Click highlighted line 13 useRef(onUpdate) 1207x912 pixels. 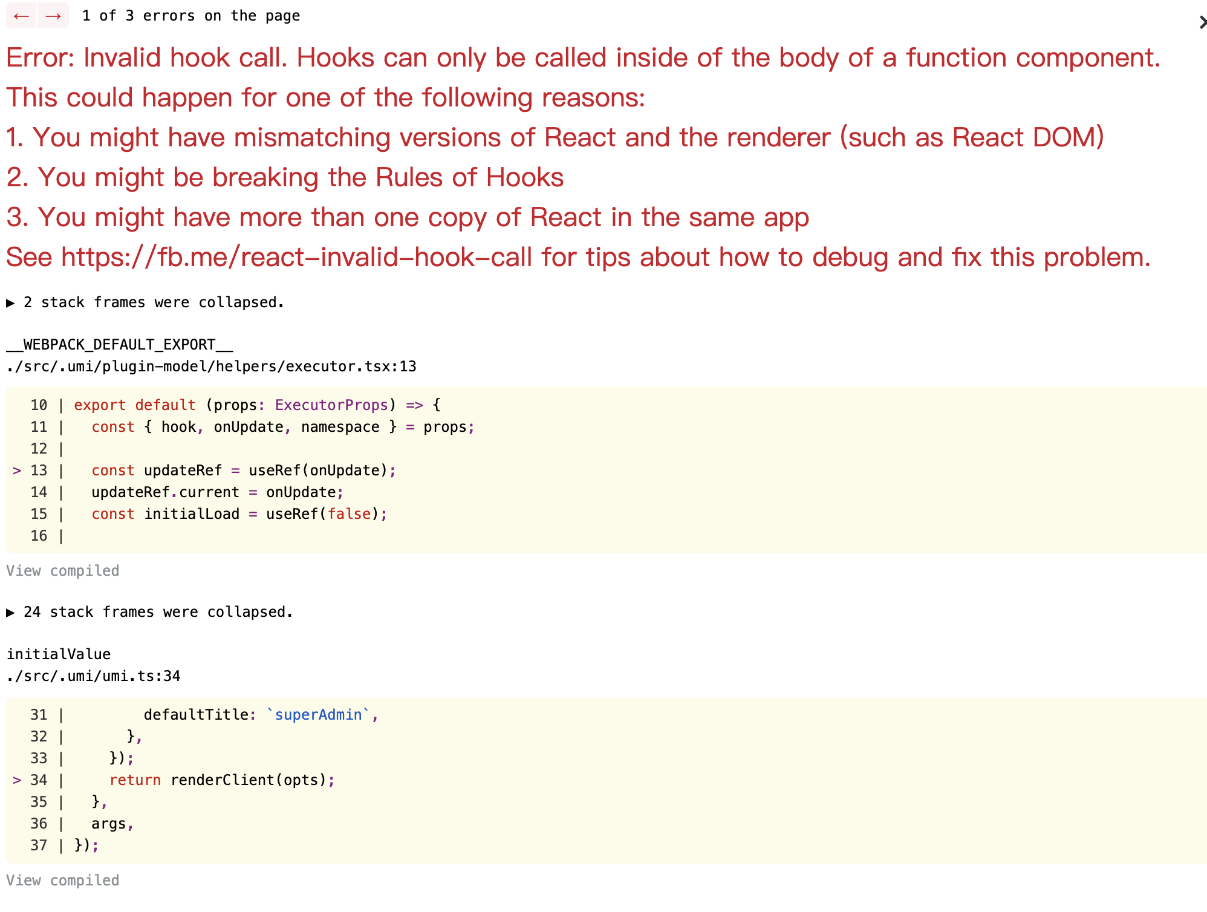(244, 471)
